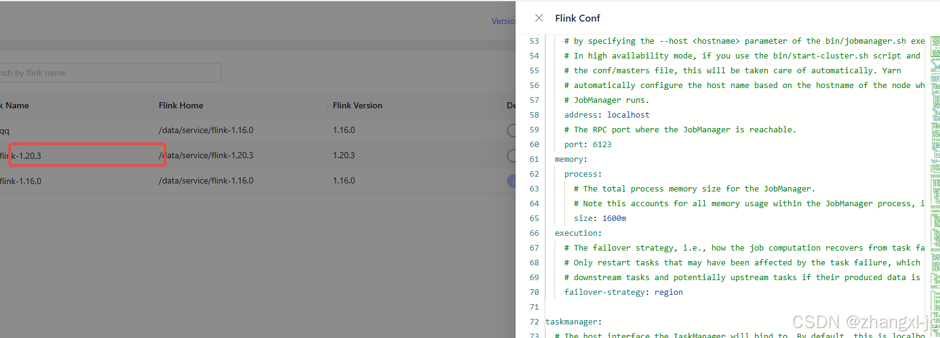
Task: Click the 'automatically configure the host name' comment
Action: [744, 85]
